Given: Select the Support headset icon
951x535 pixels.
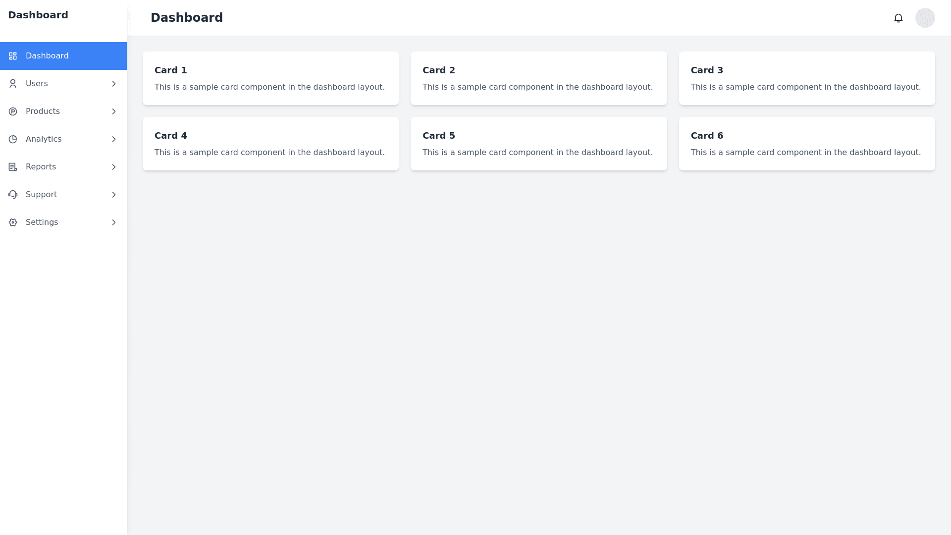Looking at the screenshot, I should coord(13,195).
